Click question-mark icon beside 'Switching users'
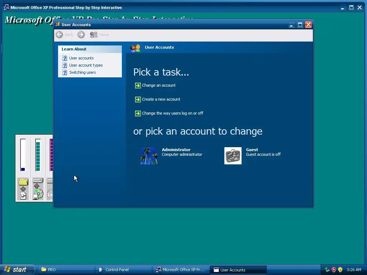The image size is (367, 275). point(65,72)
